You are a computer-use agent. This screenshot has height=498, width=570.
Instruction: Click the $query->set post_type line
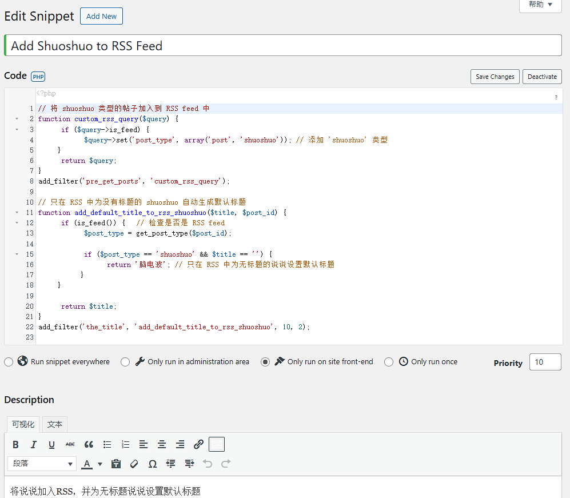236,140
